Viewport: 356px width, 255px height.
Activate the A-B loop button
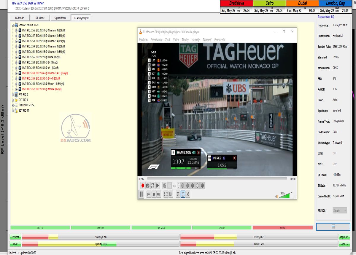[153, 186]
